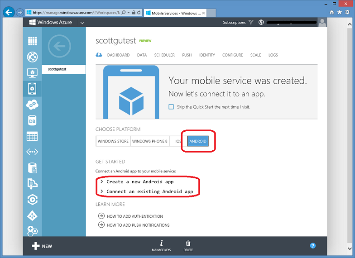This screenshot has width=355, height=258.
Task: Open hexagon add-ons icon at sidebar bottom
Action: tap(32, 231)
